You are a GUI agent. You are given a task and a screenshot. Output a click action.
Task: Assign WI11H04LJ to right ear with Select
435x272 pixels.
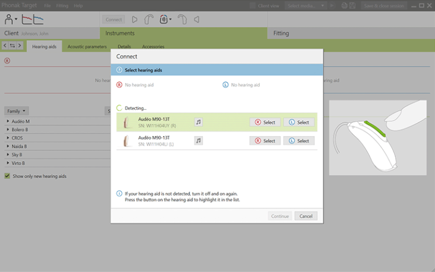(265, 141)
